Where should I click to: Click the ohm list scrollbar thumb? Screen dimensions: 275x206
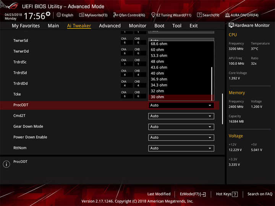[212, 84]
